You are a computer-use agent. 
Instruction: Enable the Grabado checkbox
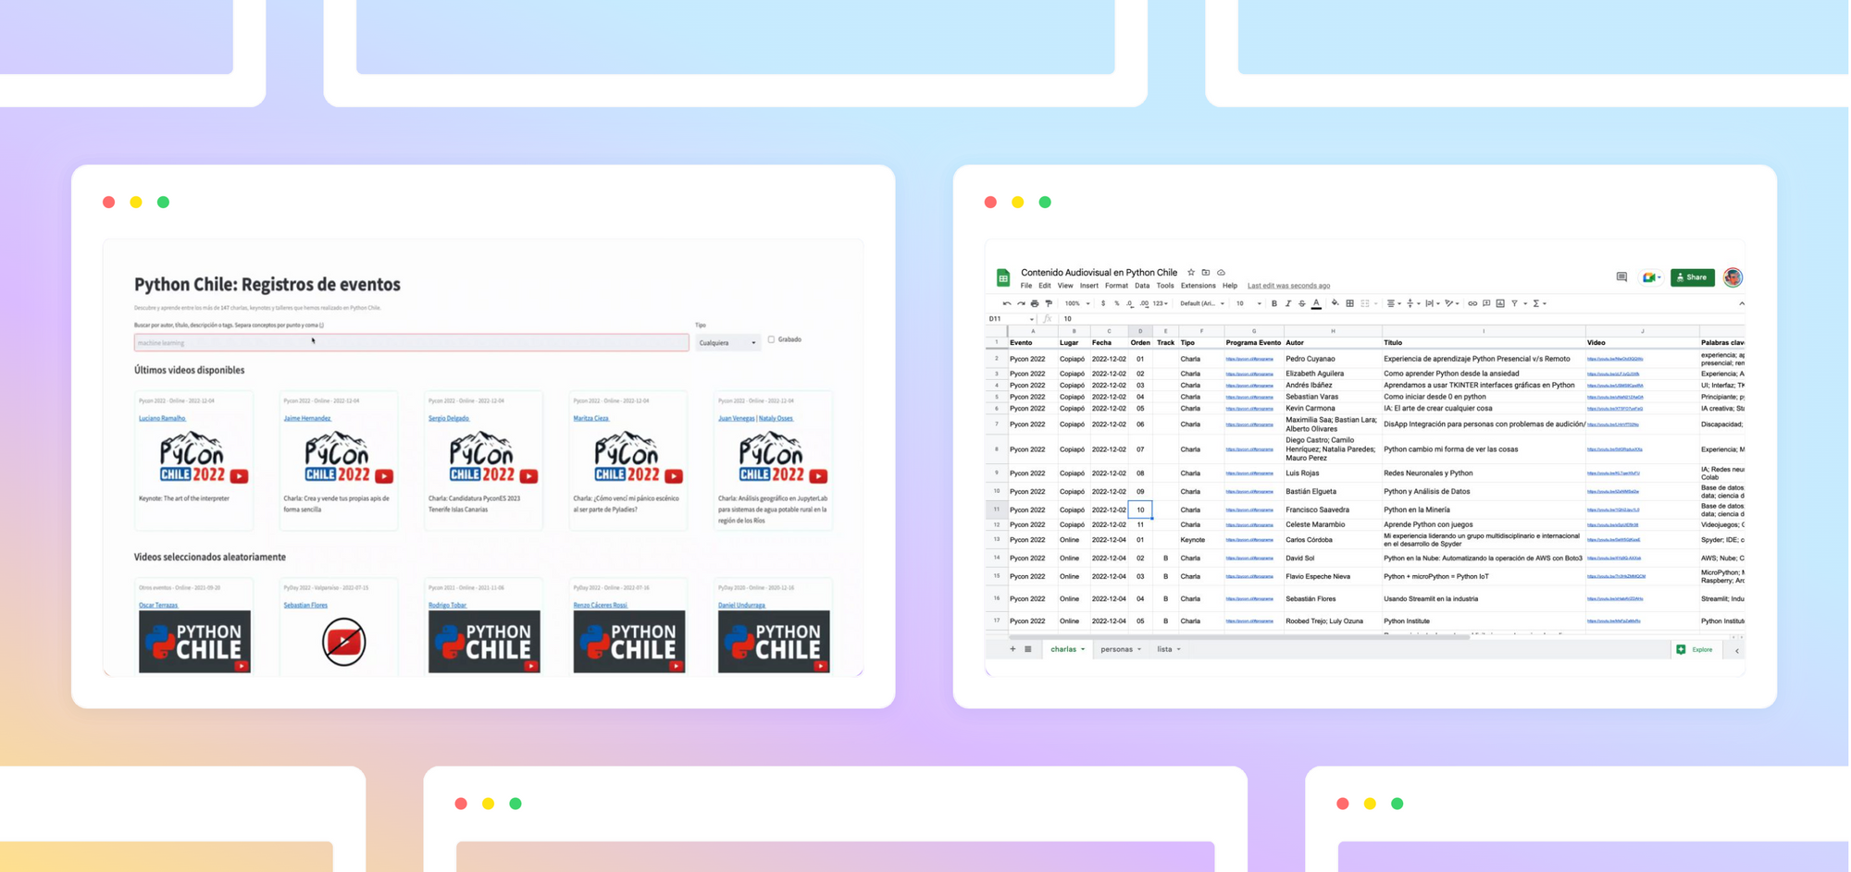click(x=771, y=339)
